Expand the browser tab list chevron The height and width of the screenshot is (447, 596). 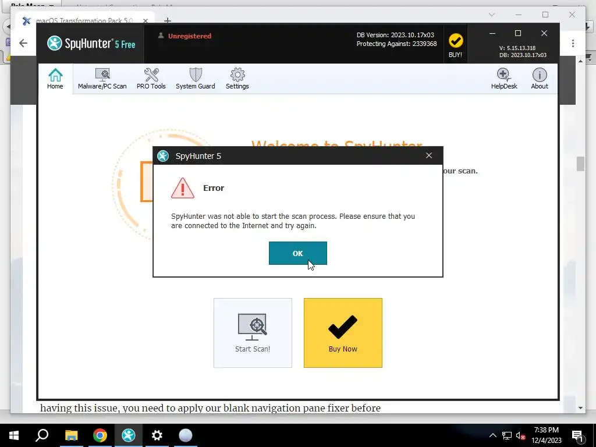click(492, 15)
